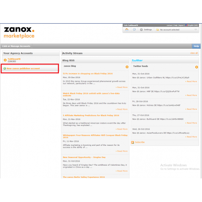Click orange icon beside TaiKhoanFB account
Image resolution: width=202 pixels, height=202 pixels.
pos(5,60)
